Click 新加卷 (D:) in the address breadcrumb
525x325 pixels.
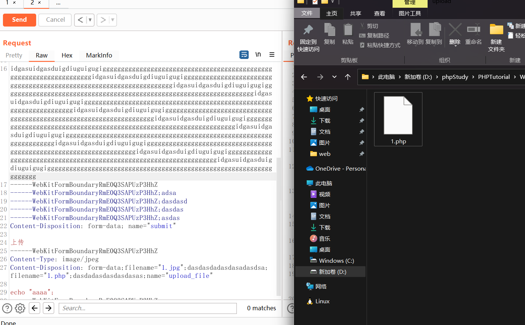(x=418, y=77)
